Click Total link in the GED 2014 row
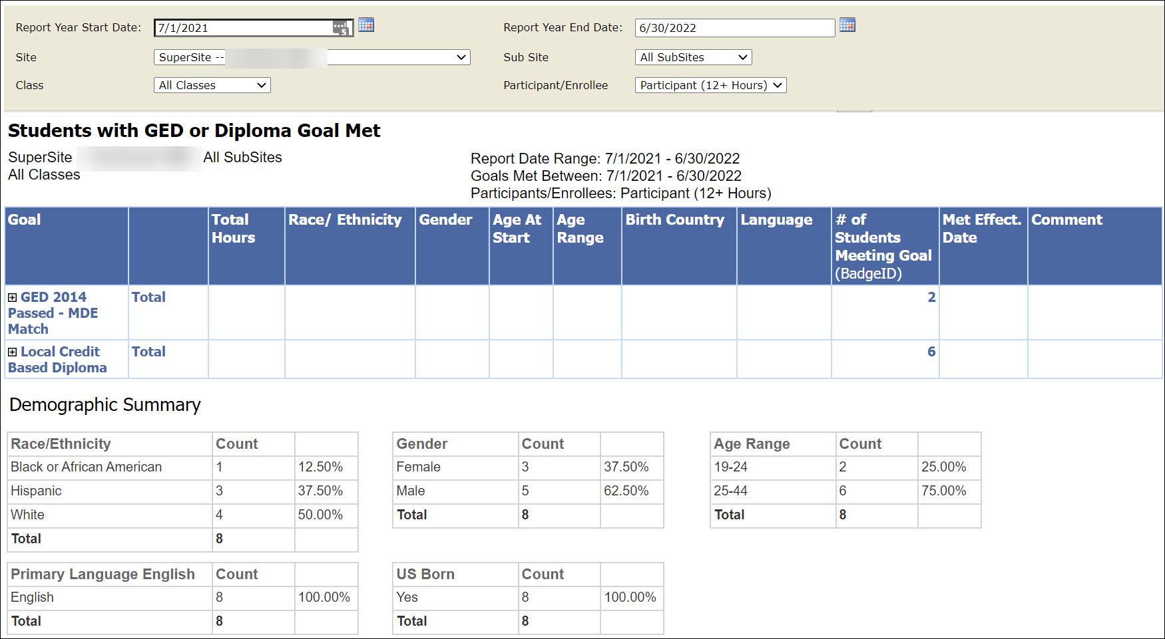The width and height of the screenshot is (1165, 639). (x=148, y=297)
